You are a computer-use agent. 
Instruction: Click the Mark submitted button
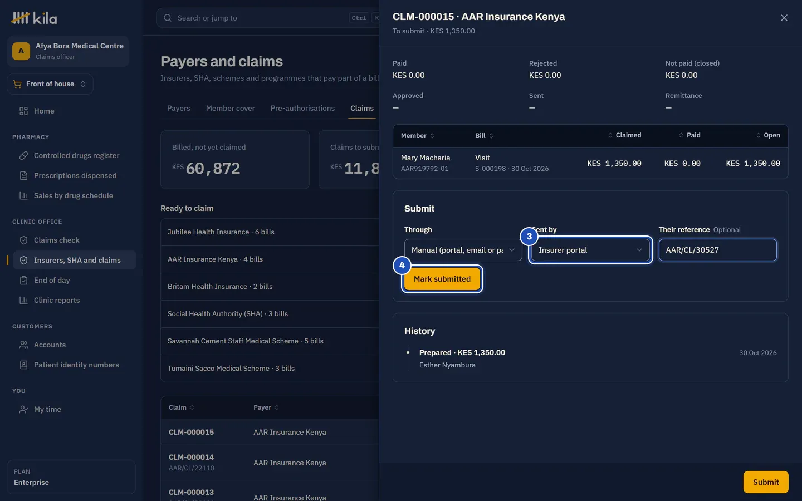tap(442, 279)
